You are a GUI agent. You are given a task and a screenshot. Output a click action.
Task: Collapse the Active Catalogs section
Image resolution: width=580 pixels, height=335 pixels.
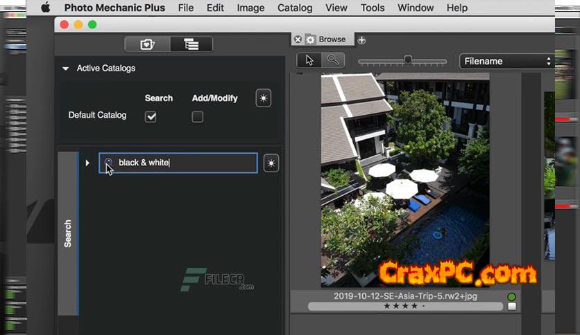pos(66,69)
